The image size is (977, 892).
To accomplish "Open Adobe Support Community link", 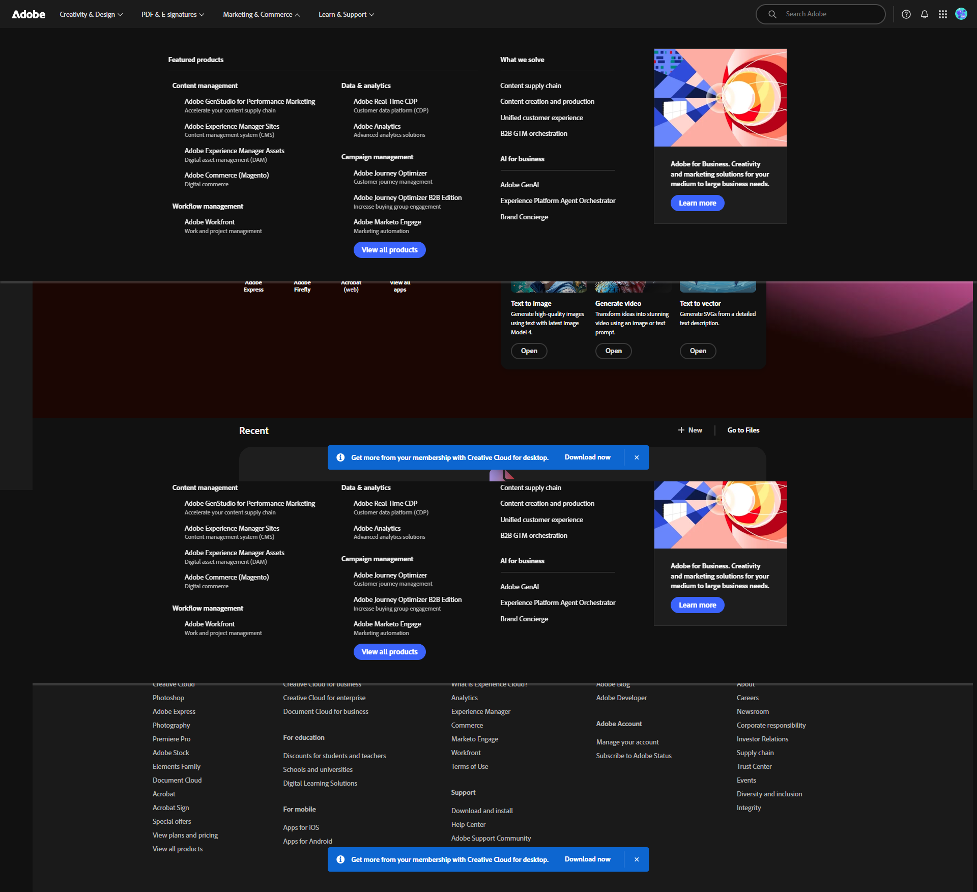I will (491, 838).
